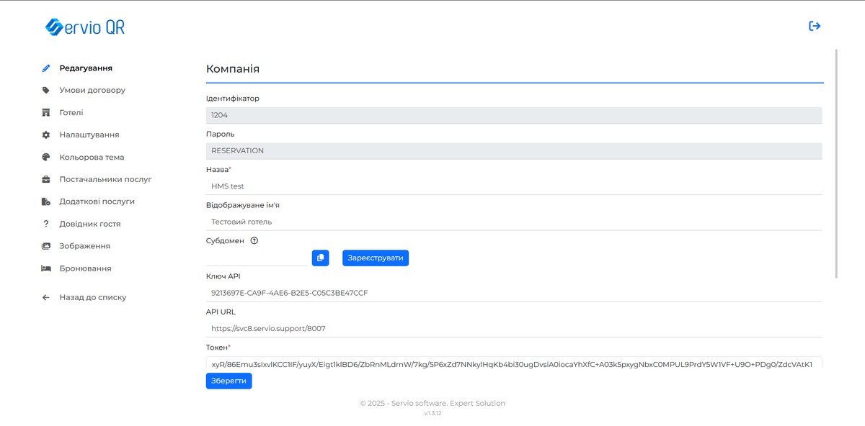Copy subdomain with the copy icon
The image size is (865, 426).
(x=320, y=258)
